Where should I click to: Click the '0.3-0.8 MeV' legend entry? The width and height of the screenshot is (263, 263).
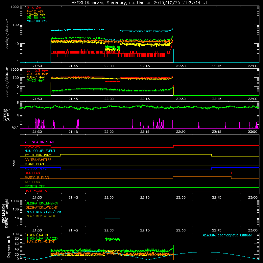tap(37, 74)
